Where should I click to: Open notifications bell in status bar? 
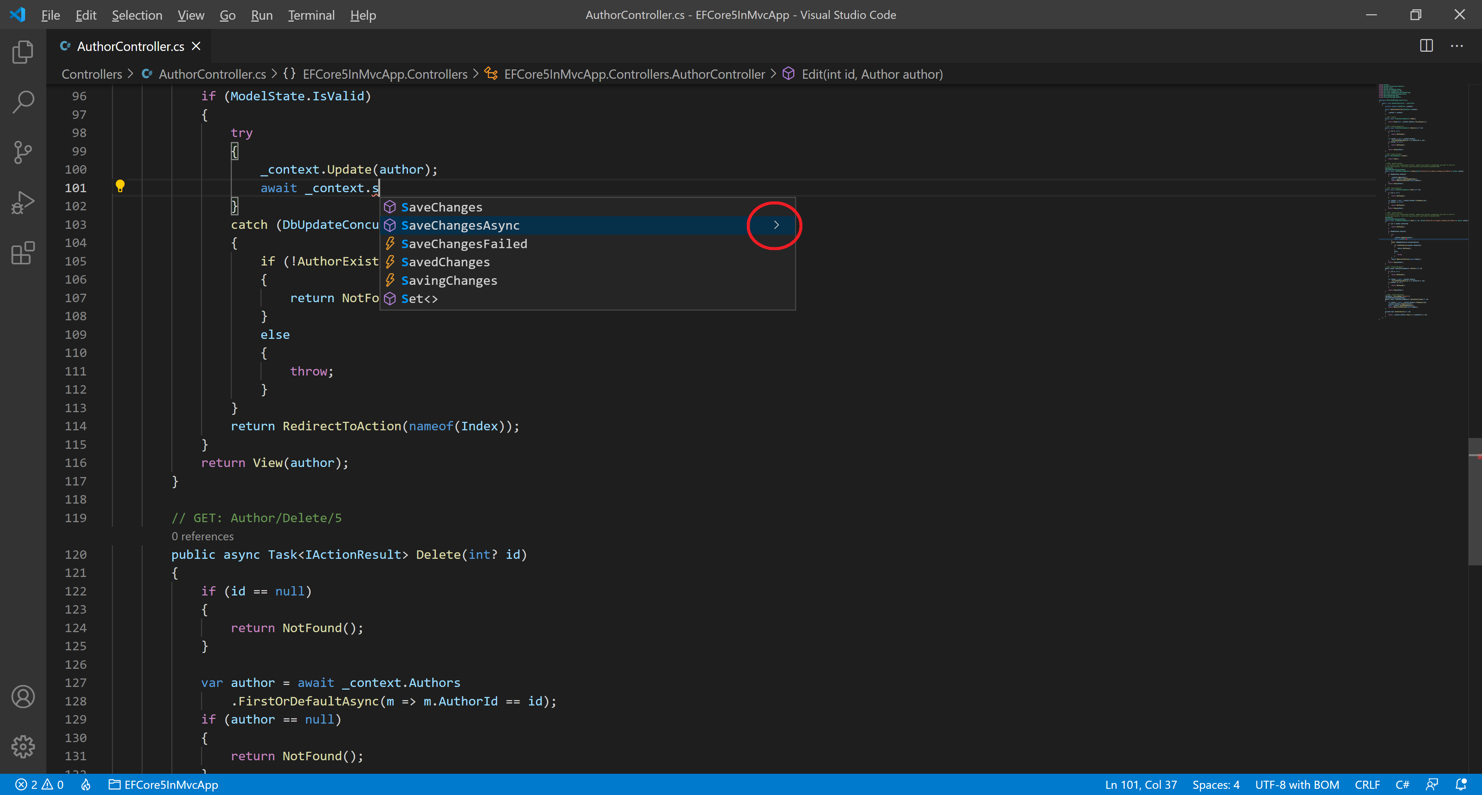click(1460, 785)
